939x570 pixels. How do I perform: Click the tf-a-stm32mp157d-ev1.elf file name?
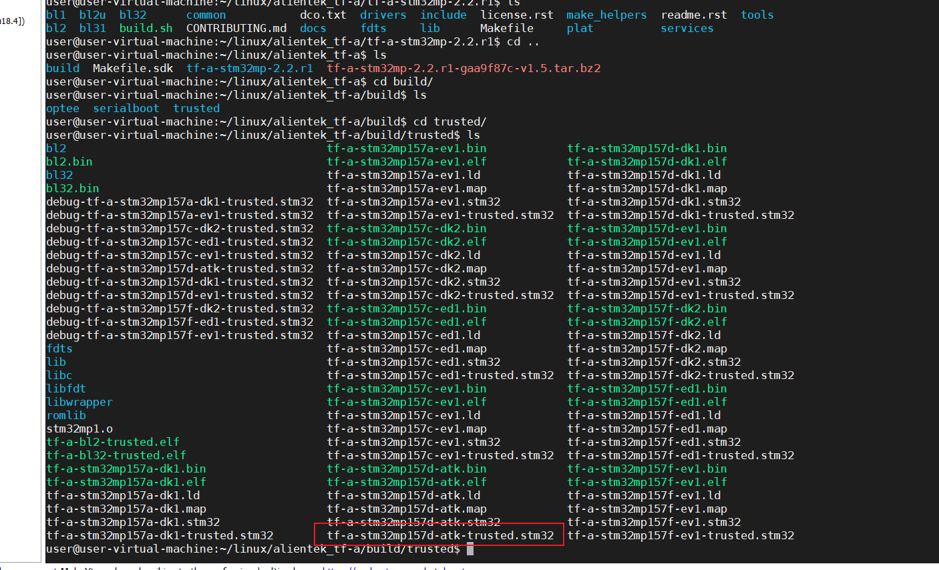pos(647,242)
